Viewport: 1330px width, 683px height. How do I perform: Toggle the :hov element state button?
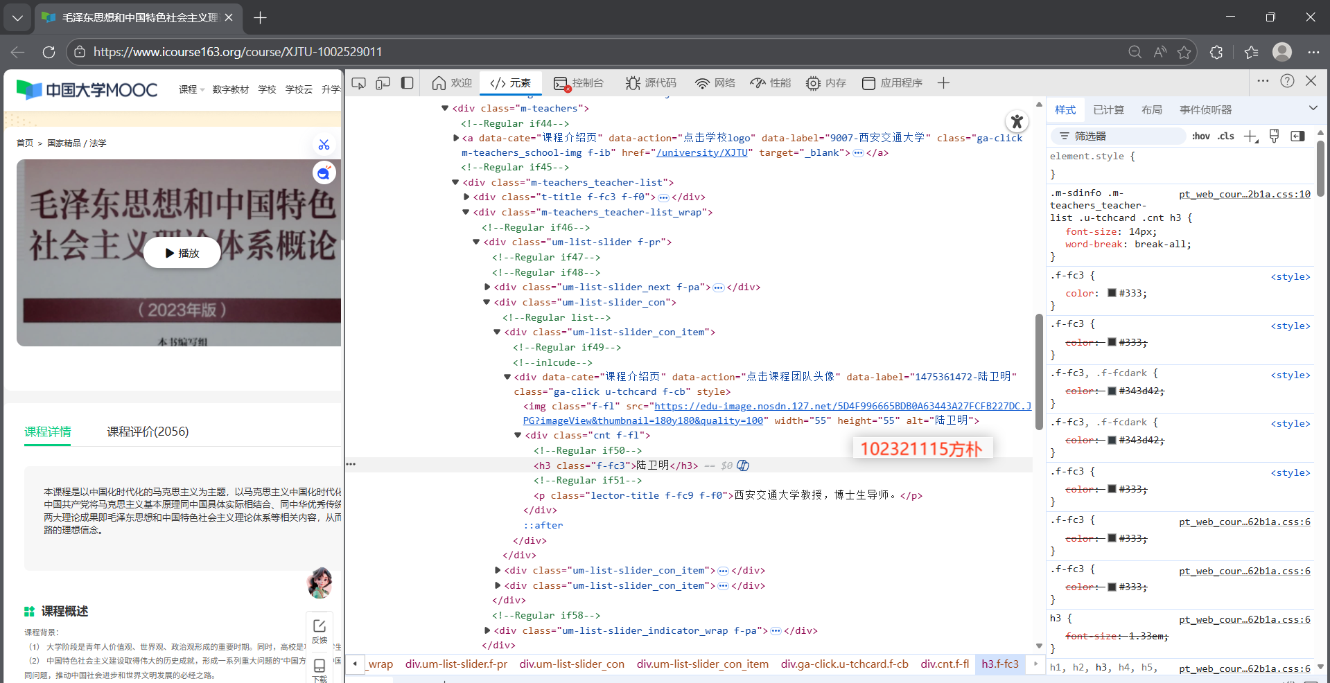(1201, 136)
